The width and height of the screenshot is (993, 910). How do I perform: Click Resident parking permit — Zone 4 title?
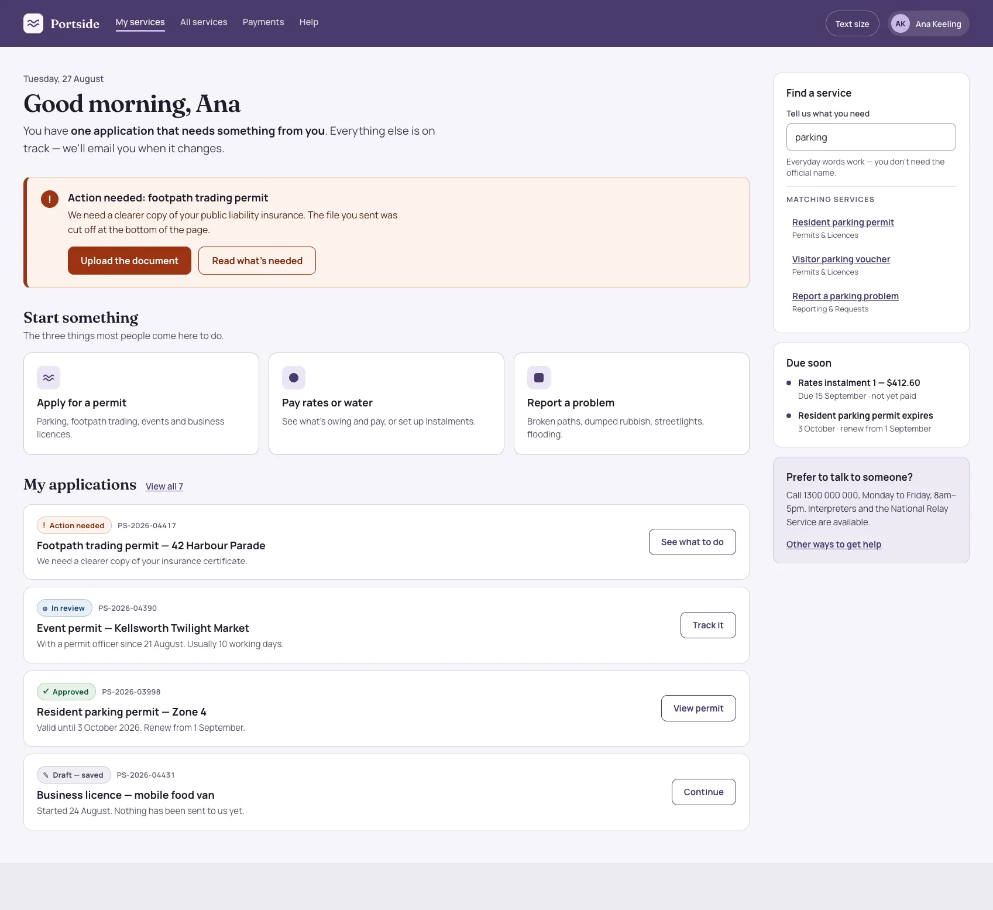click(122, 712)
